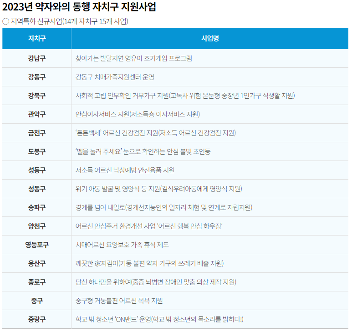Click '안심이사서비스 지원' project cell
Screen dimensions: 352x331
[210, 114]
